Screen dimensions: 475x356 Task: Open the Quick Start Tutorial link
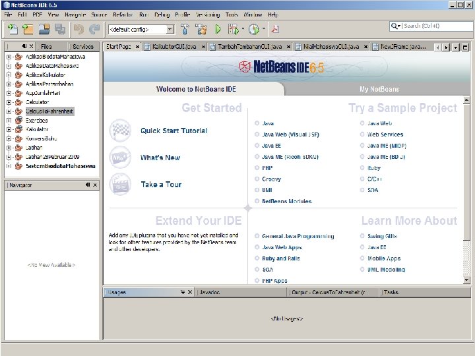pyautogui.click(x=174, y=131)
